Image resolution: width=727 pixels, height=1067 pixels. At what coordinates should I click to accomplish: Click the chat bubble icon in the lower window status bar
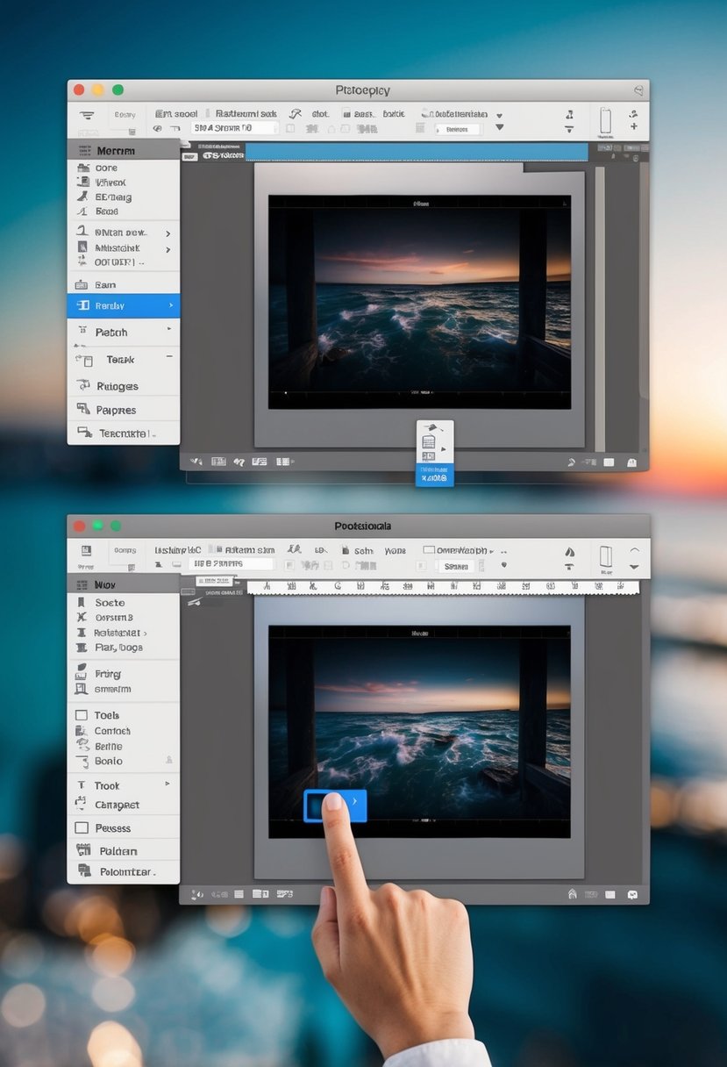pyautogui.click(x=633, y=894)
